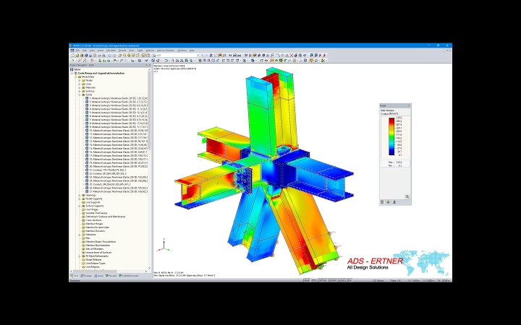This screenshot has height=325, width=521.
Task: Click the first icon at Panel bottom
Action: (x=383, y=202)
